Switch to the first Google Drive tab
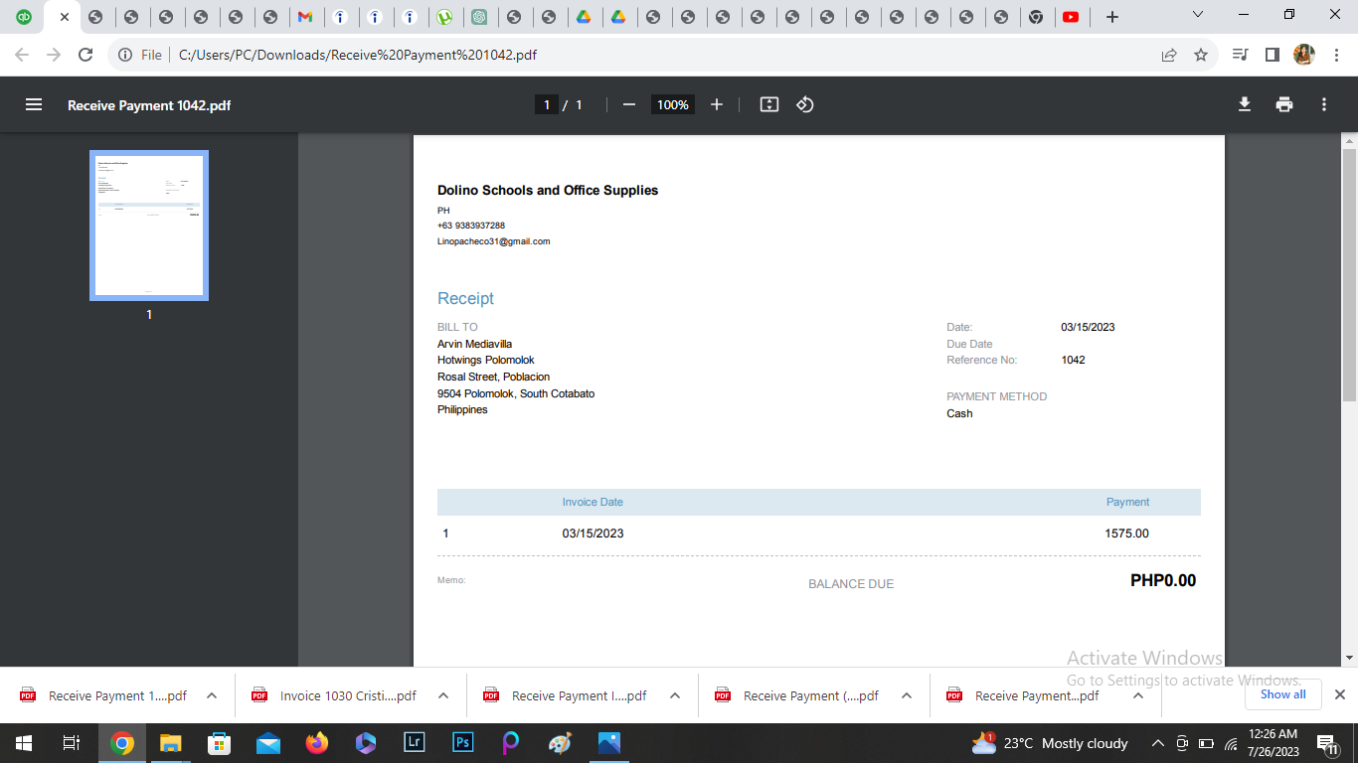1358x763 pixels. [584, 17]
